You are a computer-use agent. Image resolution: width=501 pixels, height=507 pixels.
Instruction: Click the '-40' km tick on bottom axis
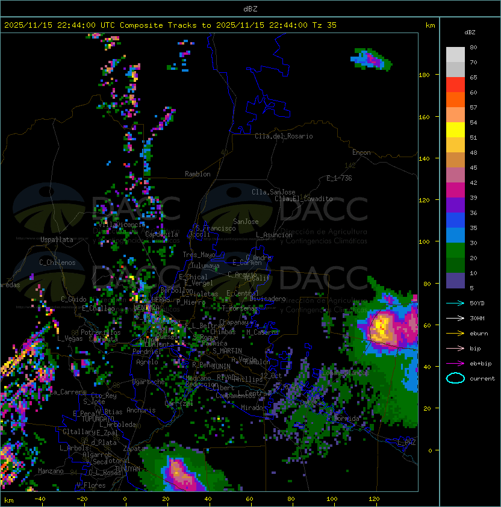(40, 499)
